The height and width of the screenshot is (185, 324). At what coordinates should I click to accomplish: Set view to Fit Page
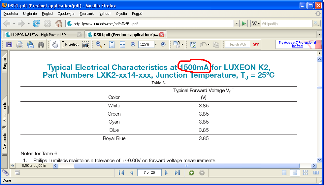[112, 45]
